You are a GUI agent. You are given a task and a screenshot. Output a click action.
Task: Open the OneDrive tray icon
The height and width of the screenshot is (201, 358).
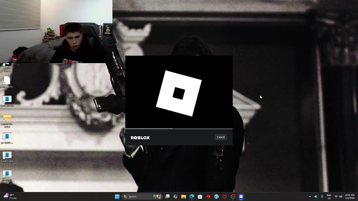tap(316, 197)
